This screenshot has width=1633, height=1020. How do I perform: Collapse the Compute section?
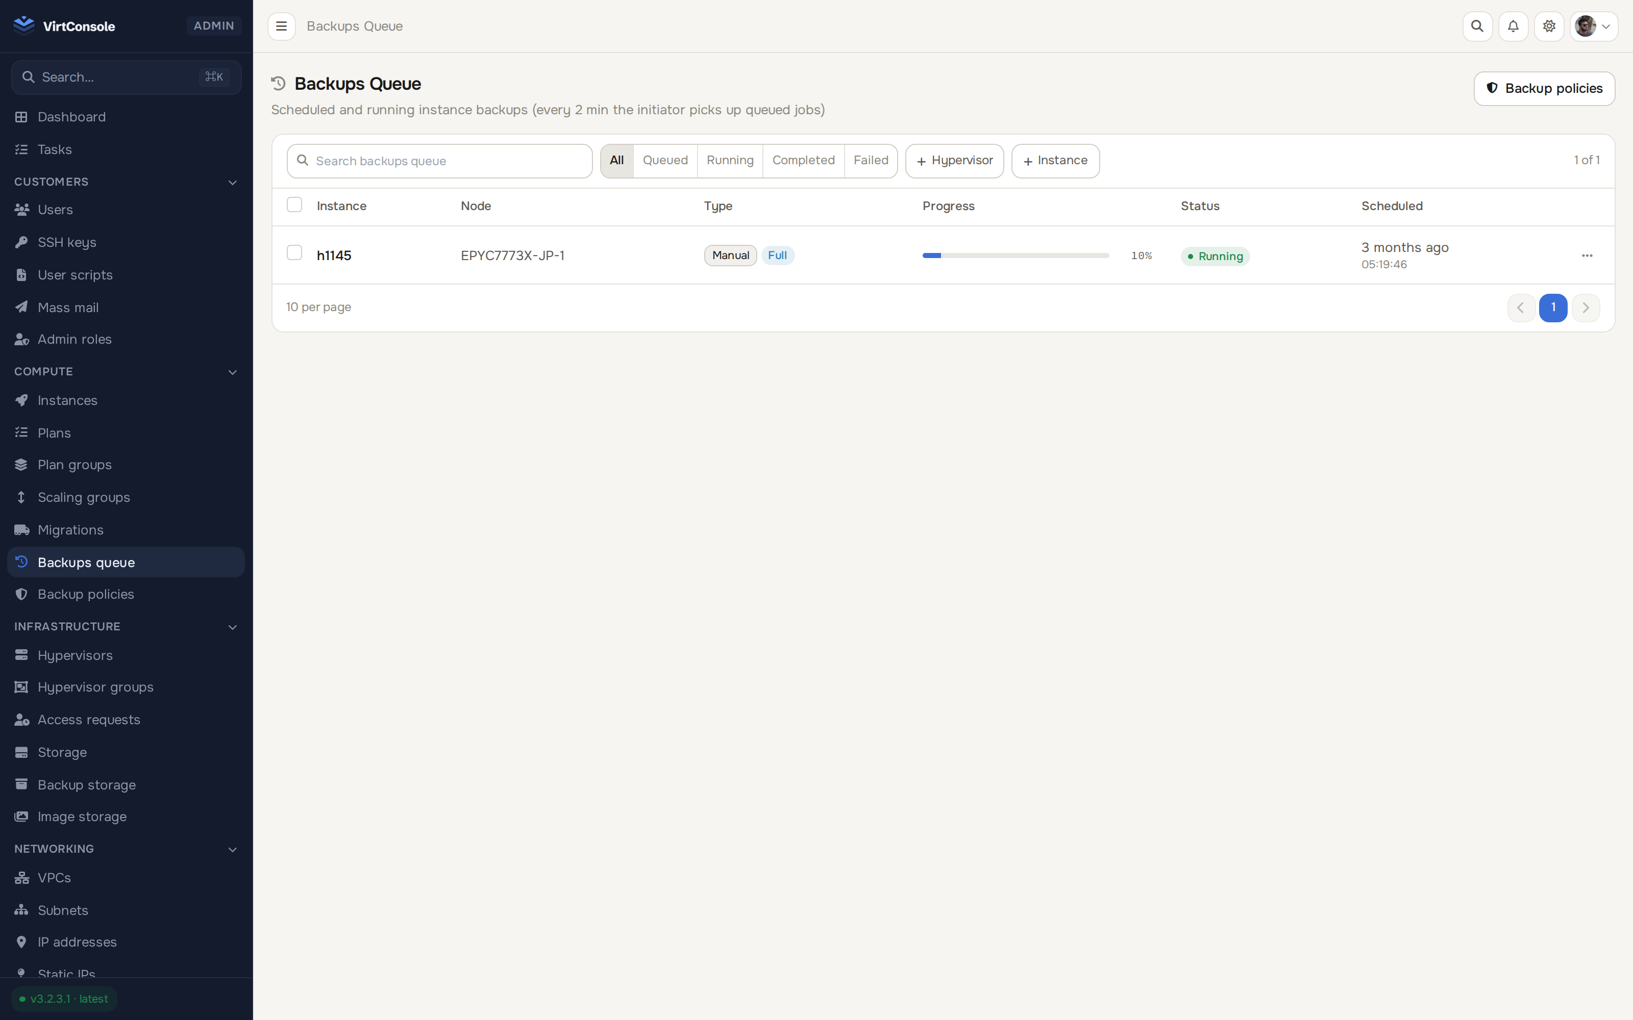point(126,372)
